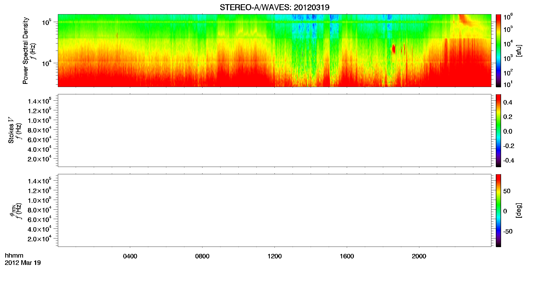
Task: Click the 0800 time tick label
Action: point(202,256)
